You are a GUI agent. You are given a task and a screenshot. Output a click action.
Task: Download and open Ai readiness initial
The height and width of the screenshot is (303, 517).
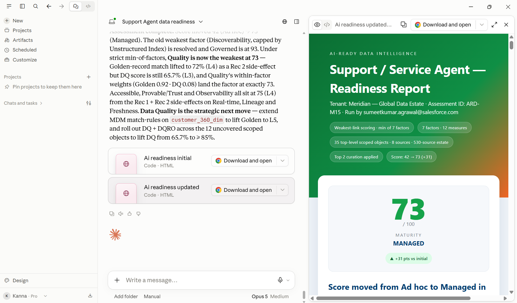point(244,161)
